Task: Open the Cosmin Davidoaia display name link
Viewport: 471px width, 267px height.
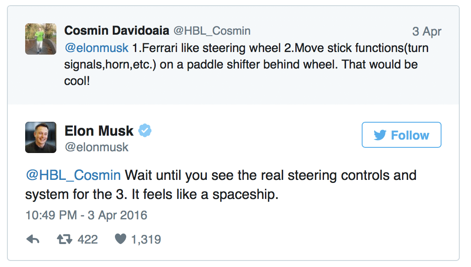Action: pyautogui.click(x=116, y=31)
